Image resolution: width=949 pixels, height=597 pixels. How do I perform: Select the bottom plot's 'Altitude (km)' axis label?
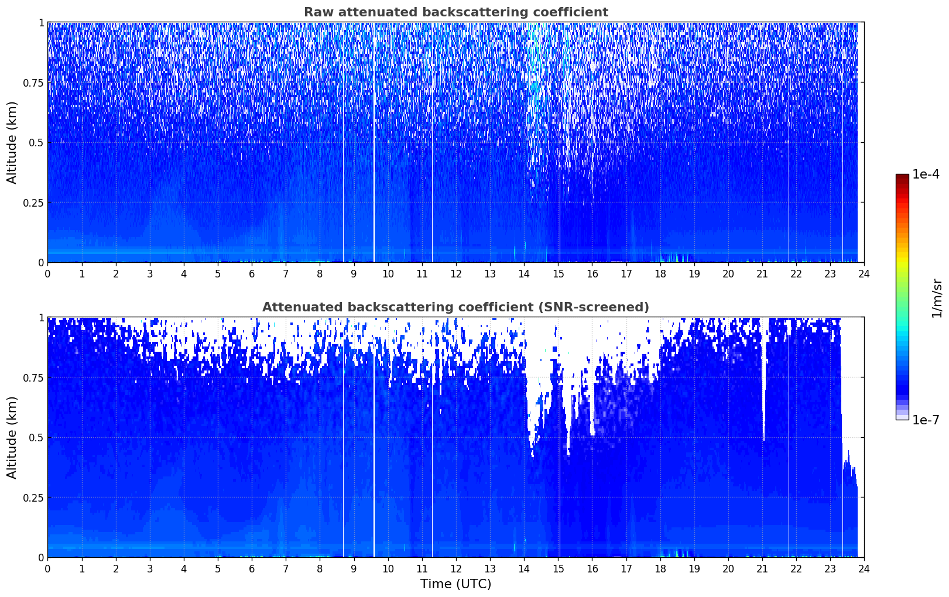(12, 437)
